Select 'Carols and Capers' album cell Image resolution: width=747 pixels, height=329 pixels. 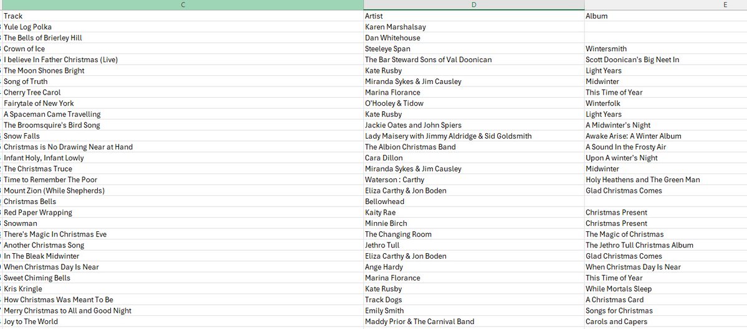(x=665, y=322)
